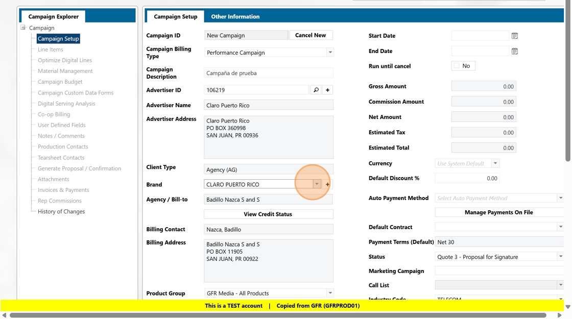Collapse the Campaign tree node
The width and height of the screenshot is (572, 319).
pyautogui.click(x=23, y=28)
